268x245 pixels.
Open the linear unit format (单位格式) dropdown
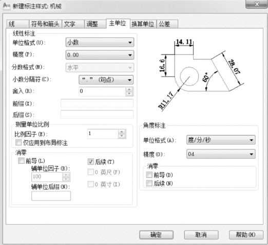[100, 42]
